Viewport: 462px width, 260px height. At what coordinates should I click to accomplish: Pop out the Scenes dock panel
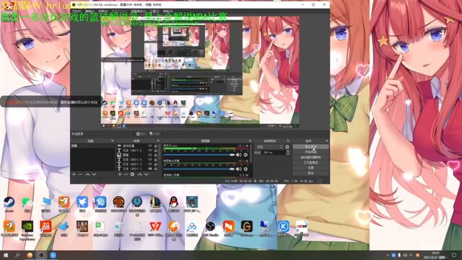click(112, 141)
